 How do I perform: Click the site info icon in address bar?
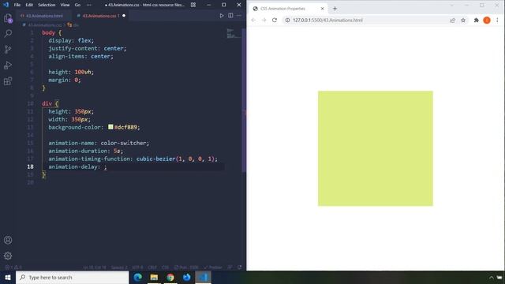287,20
